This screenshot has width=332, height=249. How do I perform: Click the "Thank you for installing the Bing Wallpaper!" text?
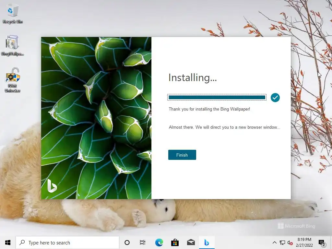pos(209,109)
